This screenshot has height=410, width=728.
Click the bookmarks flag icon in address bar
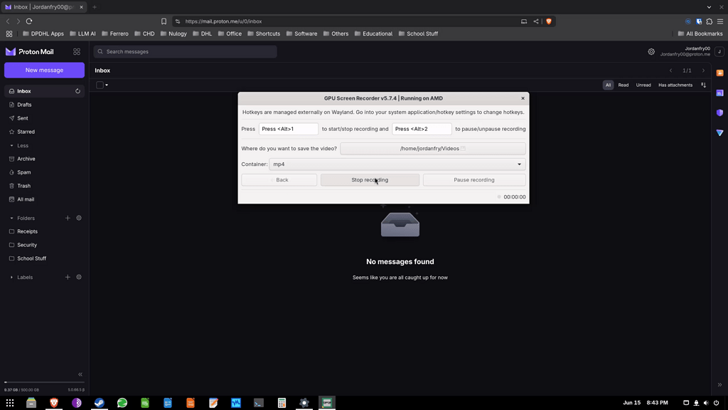[x=164, y=21]
